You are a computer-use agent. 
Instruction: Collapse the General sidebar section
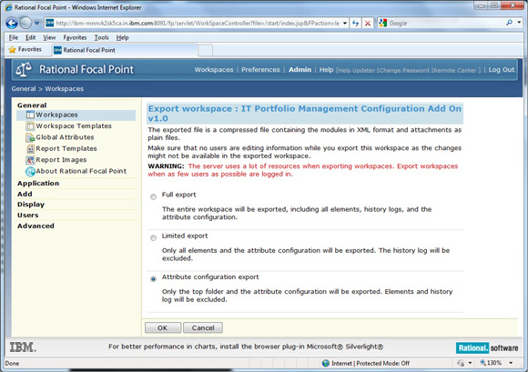click(x=32, y=106)
